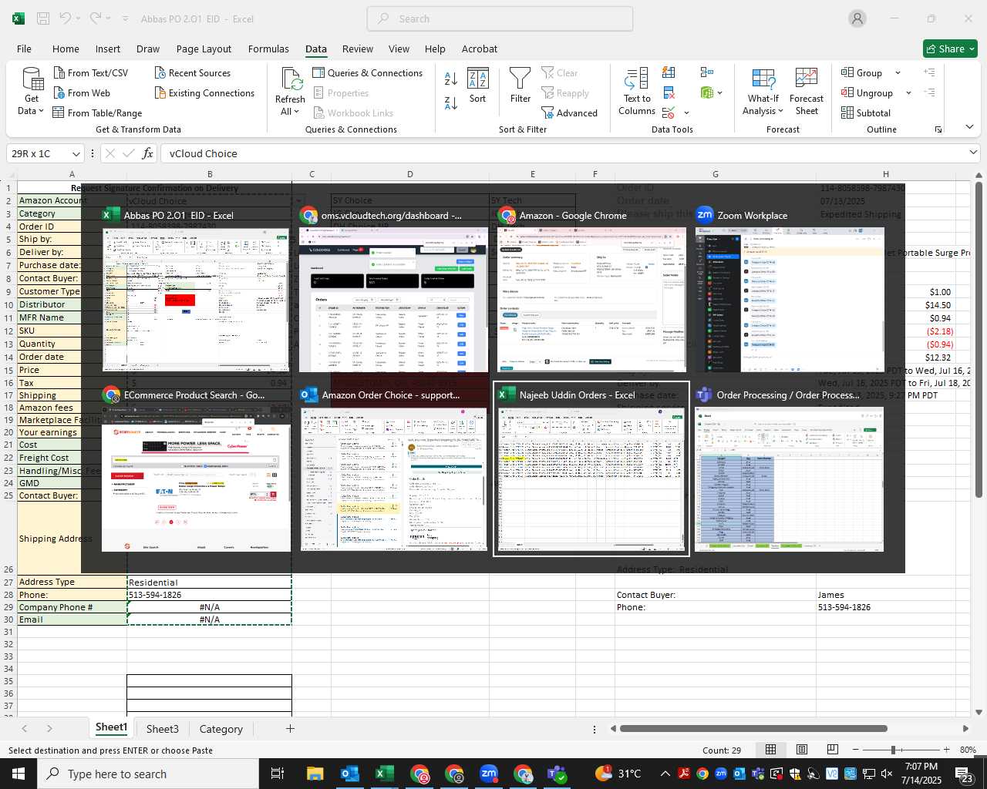Create a Forecast Sheet
This screenshot has height=789, width=987.
(807, 92)
